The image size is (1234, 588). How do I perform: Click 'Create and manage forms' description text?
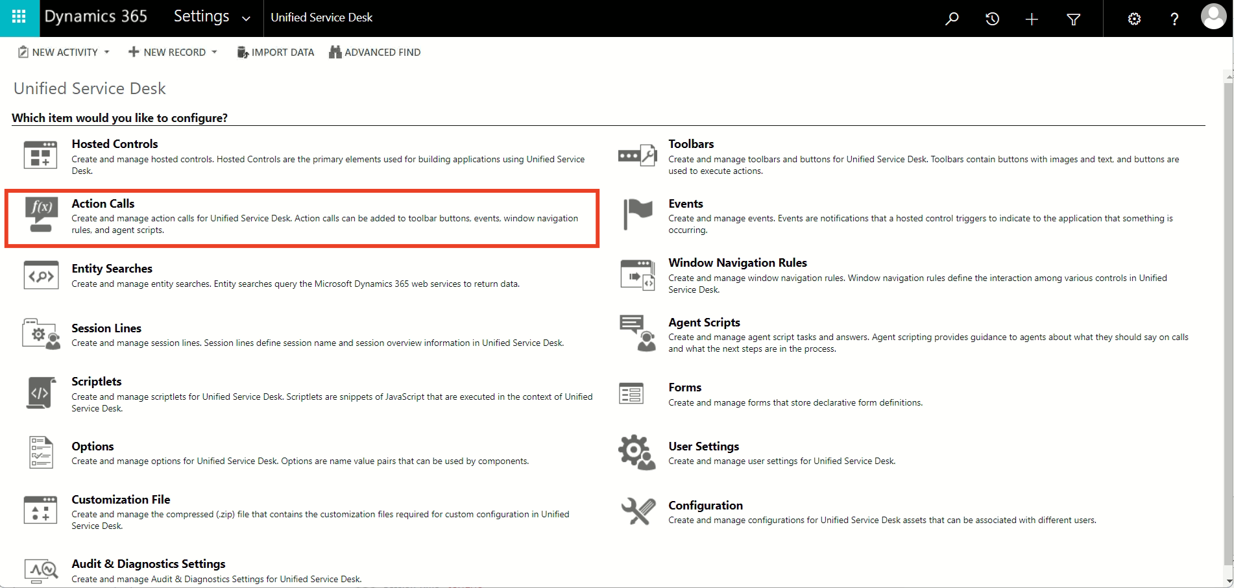pos(795,403)
